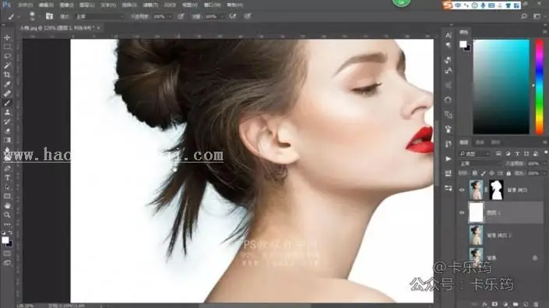Open the Character panel 'A' icon
The height and width of the screenshot is (308, 549).
[449, 35]
